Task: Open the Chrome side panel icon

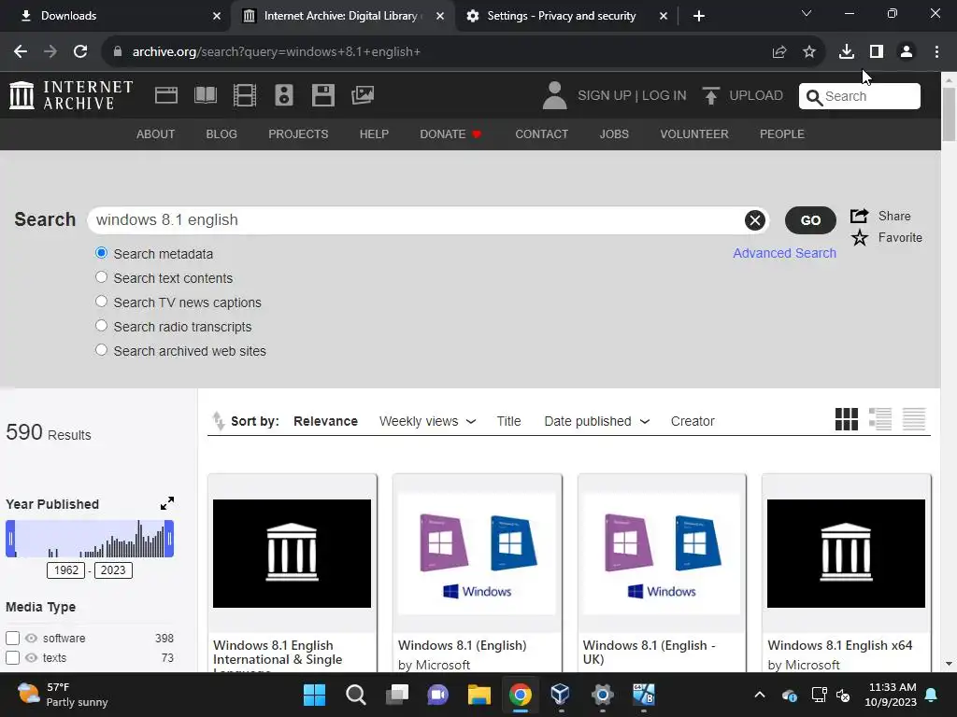Action: (877, 52)
